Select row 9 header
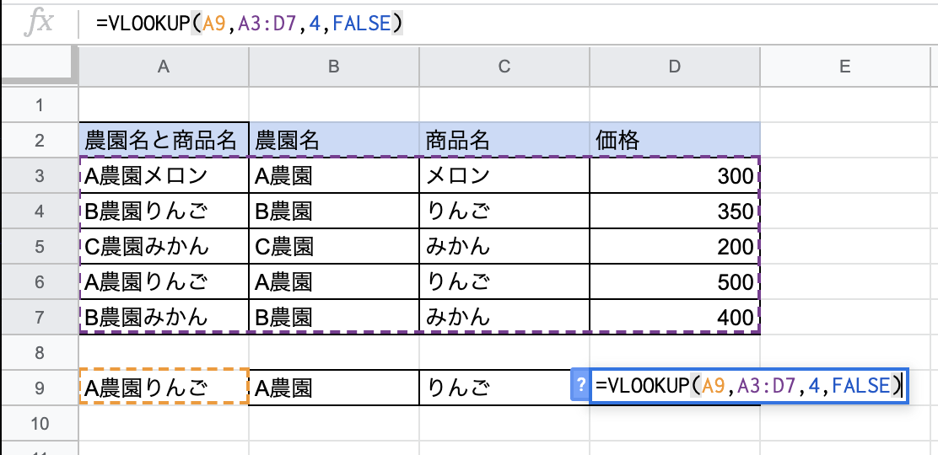Image resolution: width=938 pixels, height=455 pixels. pyautogui.click(x=40, y=388)
